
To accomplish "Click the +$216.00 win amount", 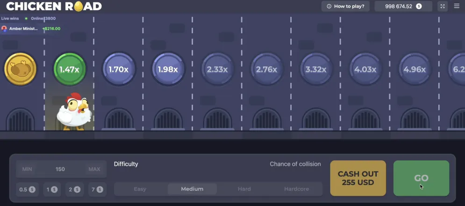I will click(51, 29).
